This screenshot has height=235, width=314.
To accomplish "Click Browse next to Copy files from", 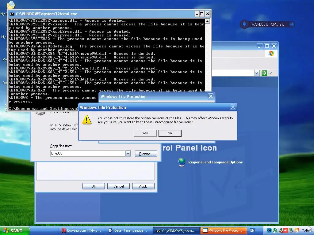I will (x=146, y=154).
